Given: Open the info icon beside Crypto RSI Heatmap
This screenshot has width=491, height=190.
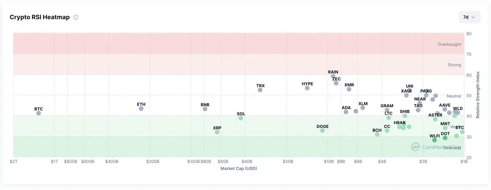Looking at the screenshot, I should tap(76, 18).
